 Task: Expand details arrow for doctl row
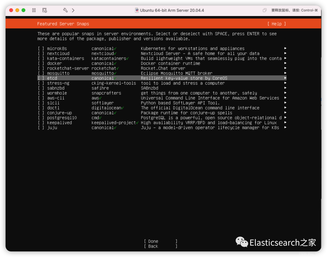click(x=285, y=108)
